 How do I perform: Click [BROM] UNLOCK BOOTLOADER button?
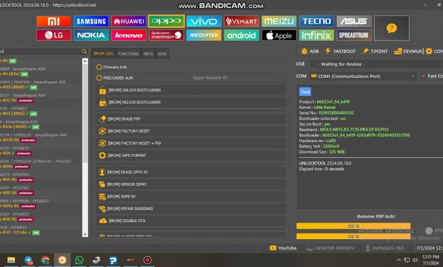191,90
